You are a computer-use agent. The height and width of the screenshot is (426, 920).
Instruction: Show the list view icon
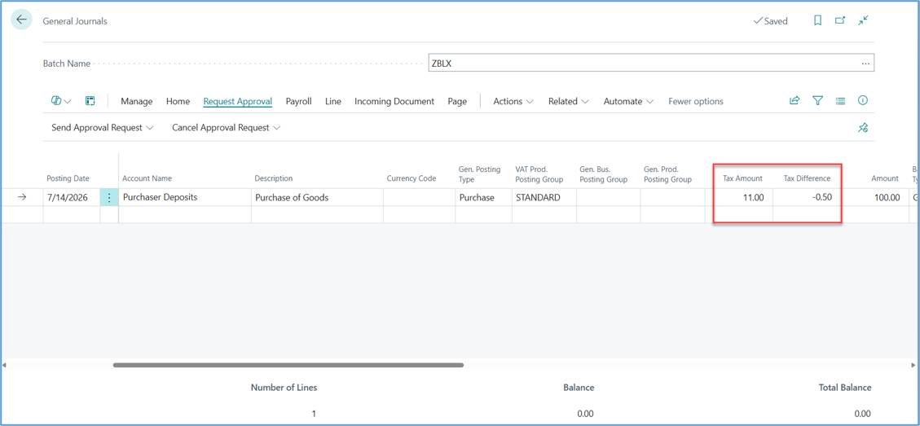pyautogui.click(x=840, y=101)
